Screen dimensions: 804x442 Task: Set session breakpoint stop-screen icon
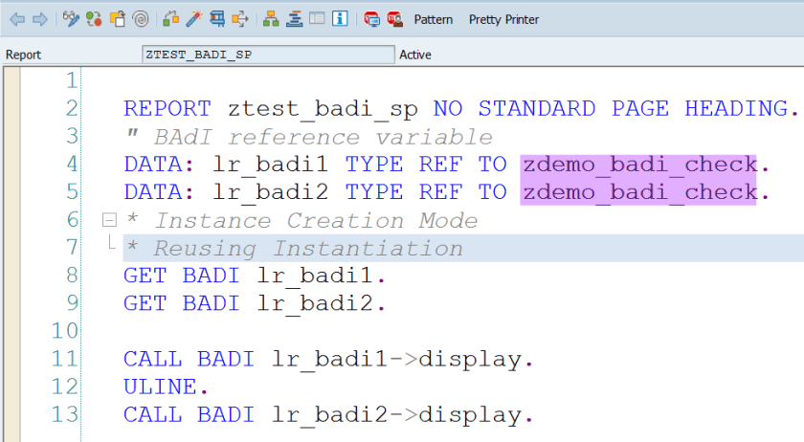point(371,19)
